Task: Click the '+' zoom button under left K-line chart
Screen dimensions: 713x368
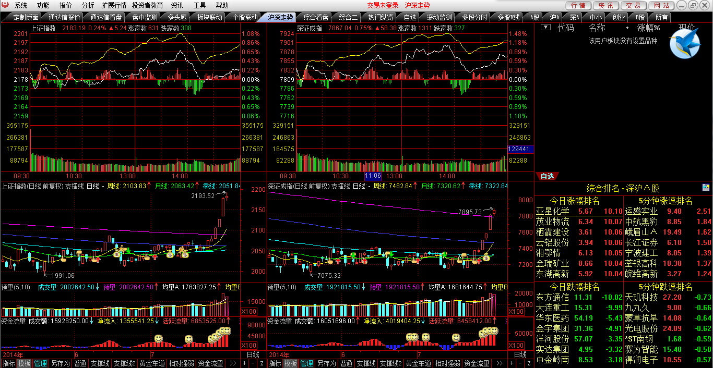Action: tap(245, 363)
